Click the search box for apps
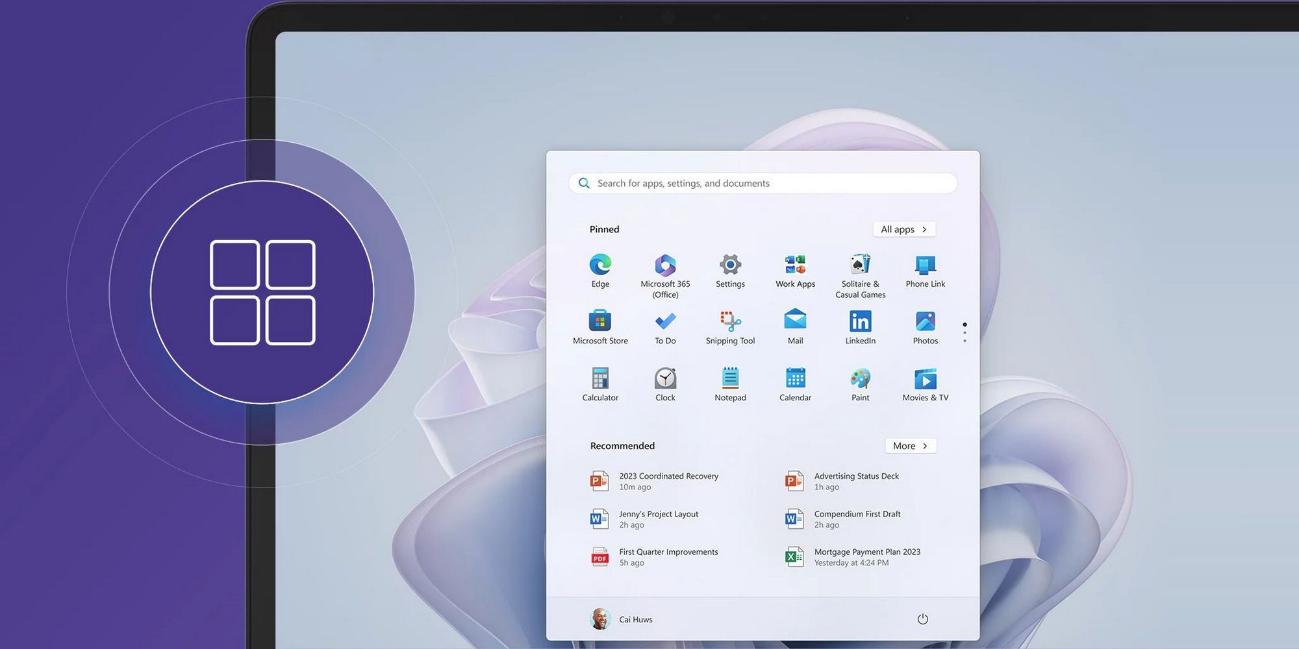The image size is (1299, 649). 763,183
